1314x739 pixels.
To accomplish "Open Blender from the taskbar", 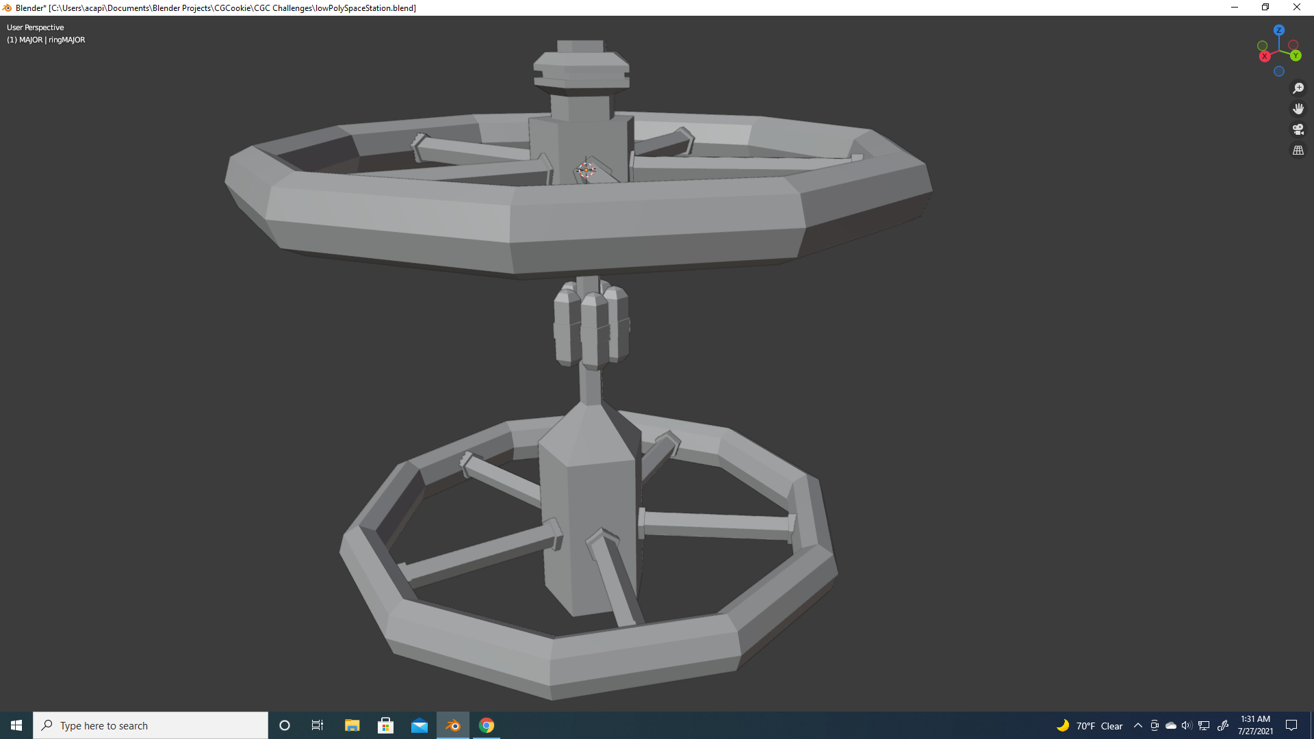I will [453, 725].
